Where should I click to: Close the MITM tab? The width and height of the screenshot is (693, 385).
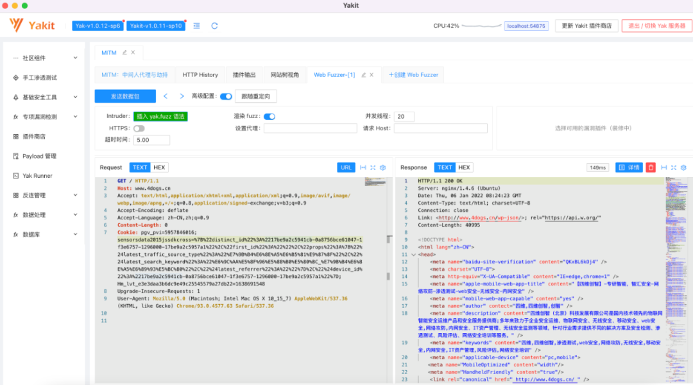pos(133,52)
